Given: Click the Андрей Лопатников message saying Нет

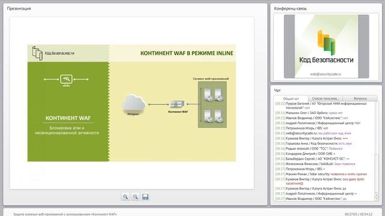Looking at the screenshot, I should coord(318,123).
